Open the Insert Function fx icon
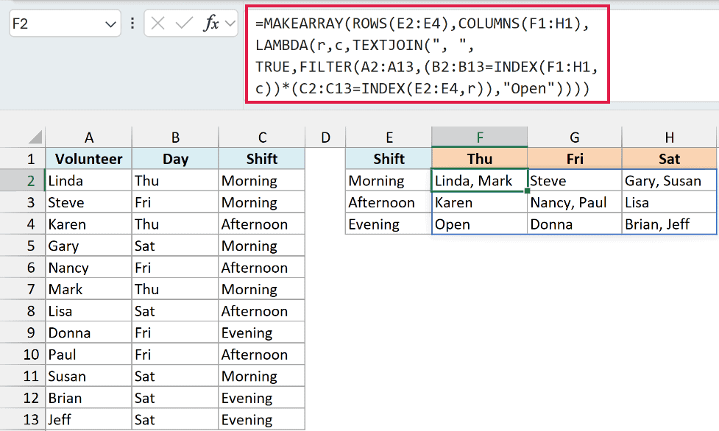719x431 pixels. click(x=211, y=23)
